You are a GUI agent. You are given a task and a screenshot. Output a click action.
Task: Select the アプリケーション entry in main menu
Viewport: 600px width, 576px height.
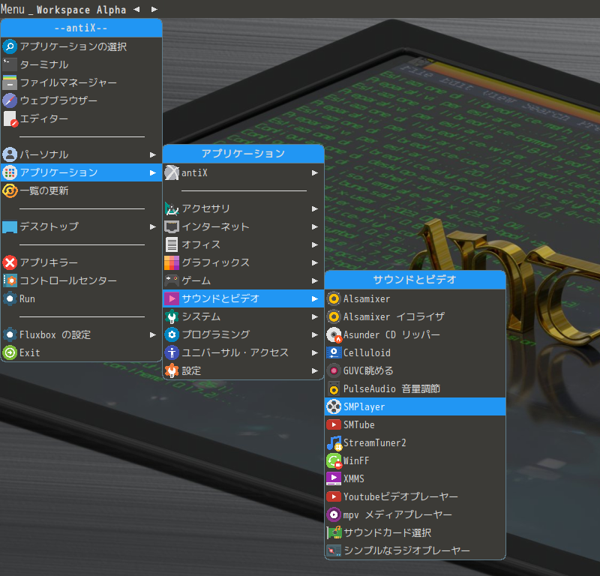tap(82, 172)
